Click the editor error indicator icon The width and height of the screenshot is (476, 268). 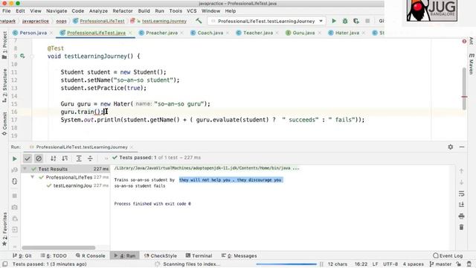(464, 41)
